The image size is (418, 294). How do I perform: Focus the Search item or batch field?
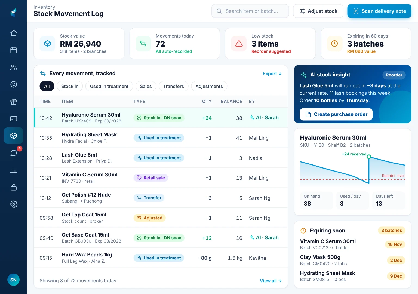[x=250, y=11]
